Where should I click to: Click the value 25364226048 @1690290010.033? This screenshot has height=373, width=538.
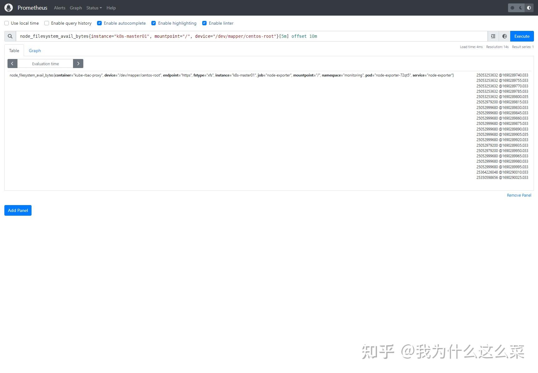pos(502,172)
